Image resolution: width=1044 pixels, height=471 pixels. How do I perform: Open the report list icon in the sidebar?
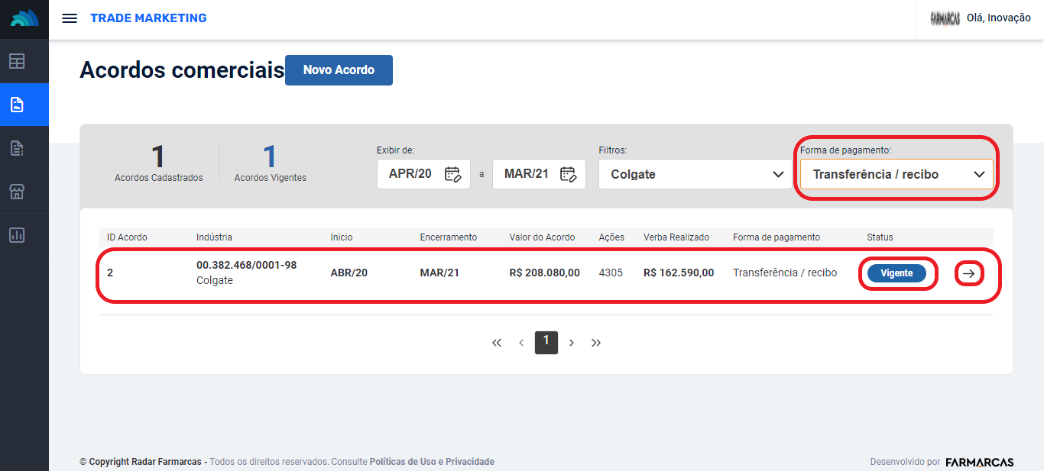[x=17, y=148]
